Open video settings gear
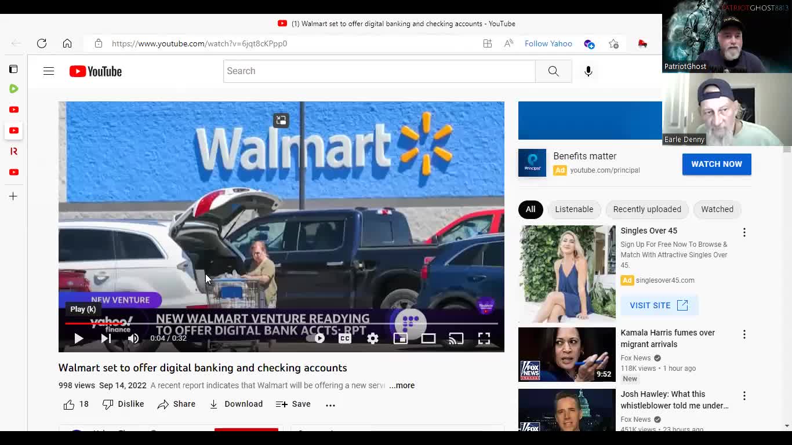This screenshot has width=792, height=445. click(373, 338)
